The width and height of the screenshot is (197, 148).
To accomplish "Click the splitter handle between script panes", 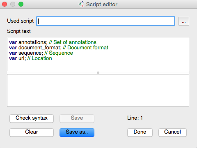I will click(98, 73).
